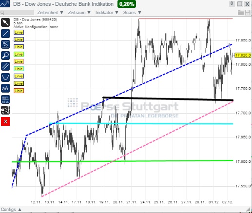Click the megaphone alert icon
Image resolution: width=252 pixels, height=213 pixels.
click(5, 110)
